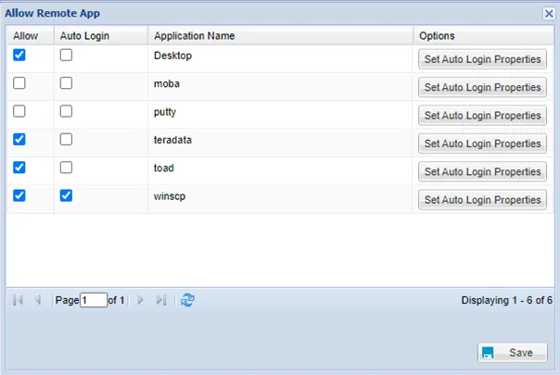Select the moba application name
The width and height of the screenshot is (560, 375).
[x=167, y=84]
